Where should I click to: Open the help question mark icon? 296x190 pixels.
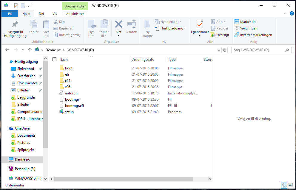292,13
